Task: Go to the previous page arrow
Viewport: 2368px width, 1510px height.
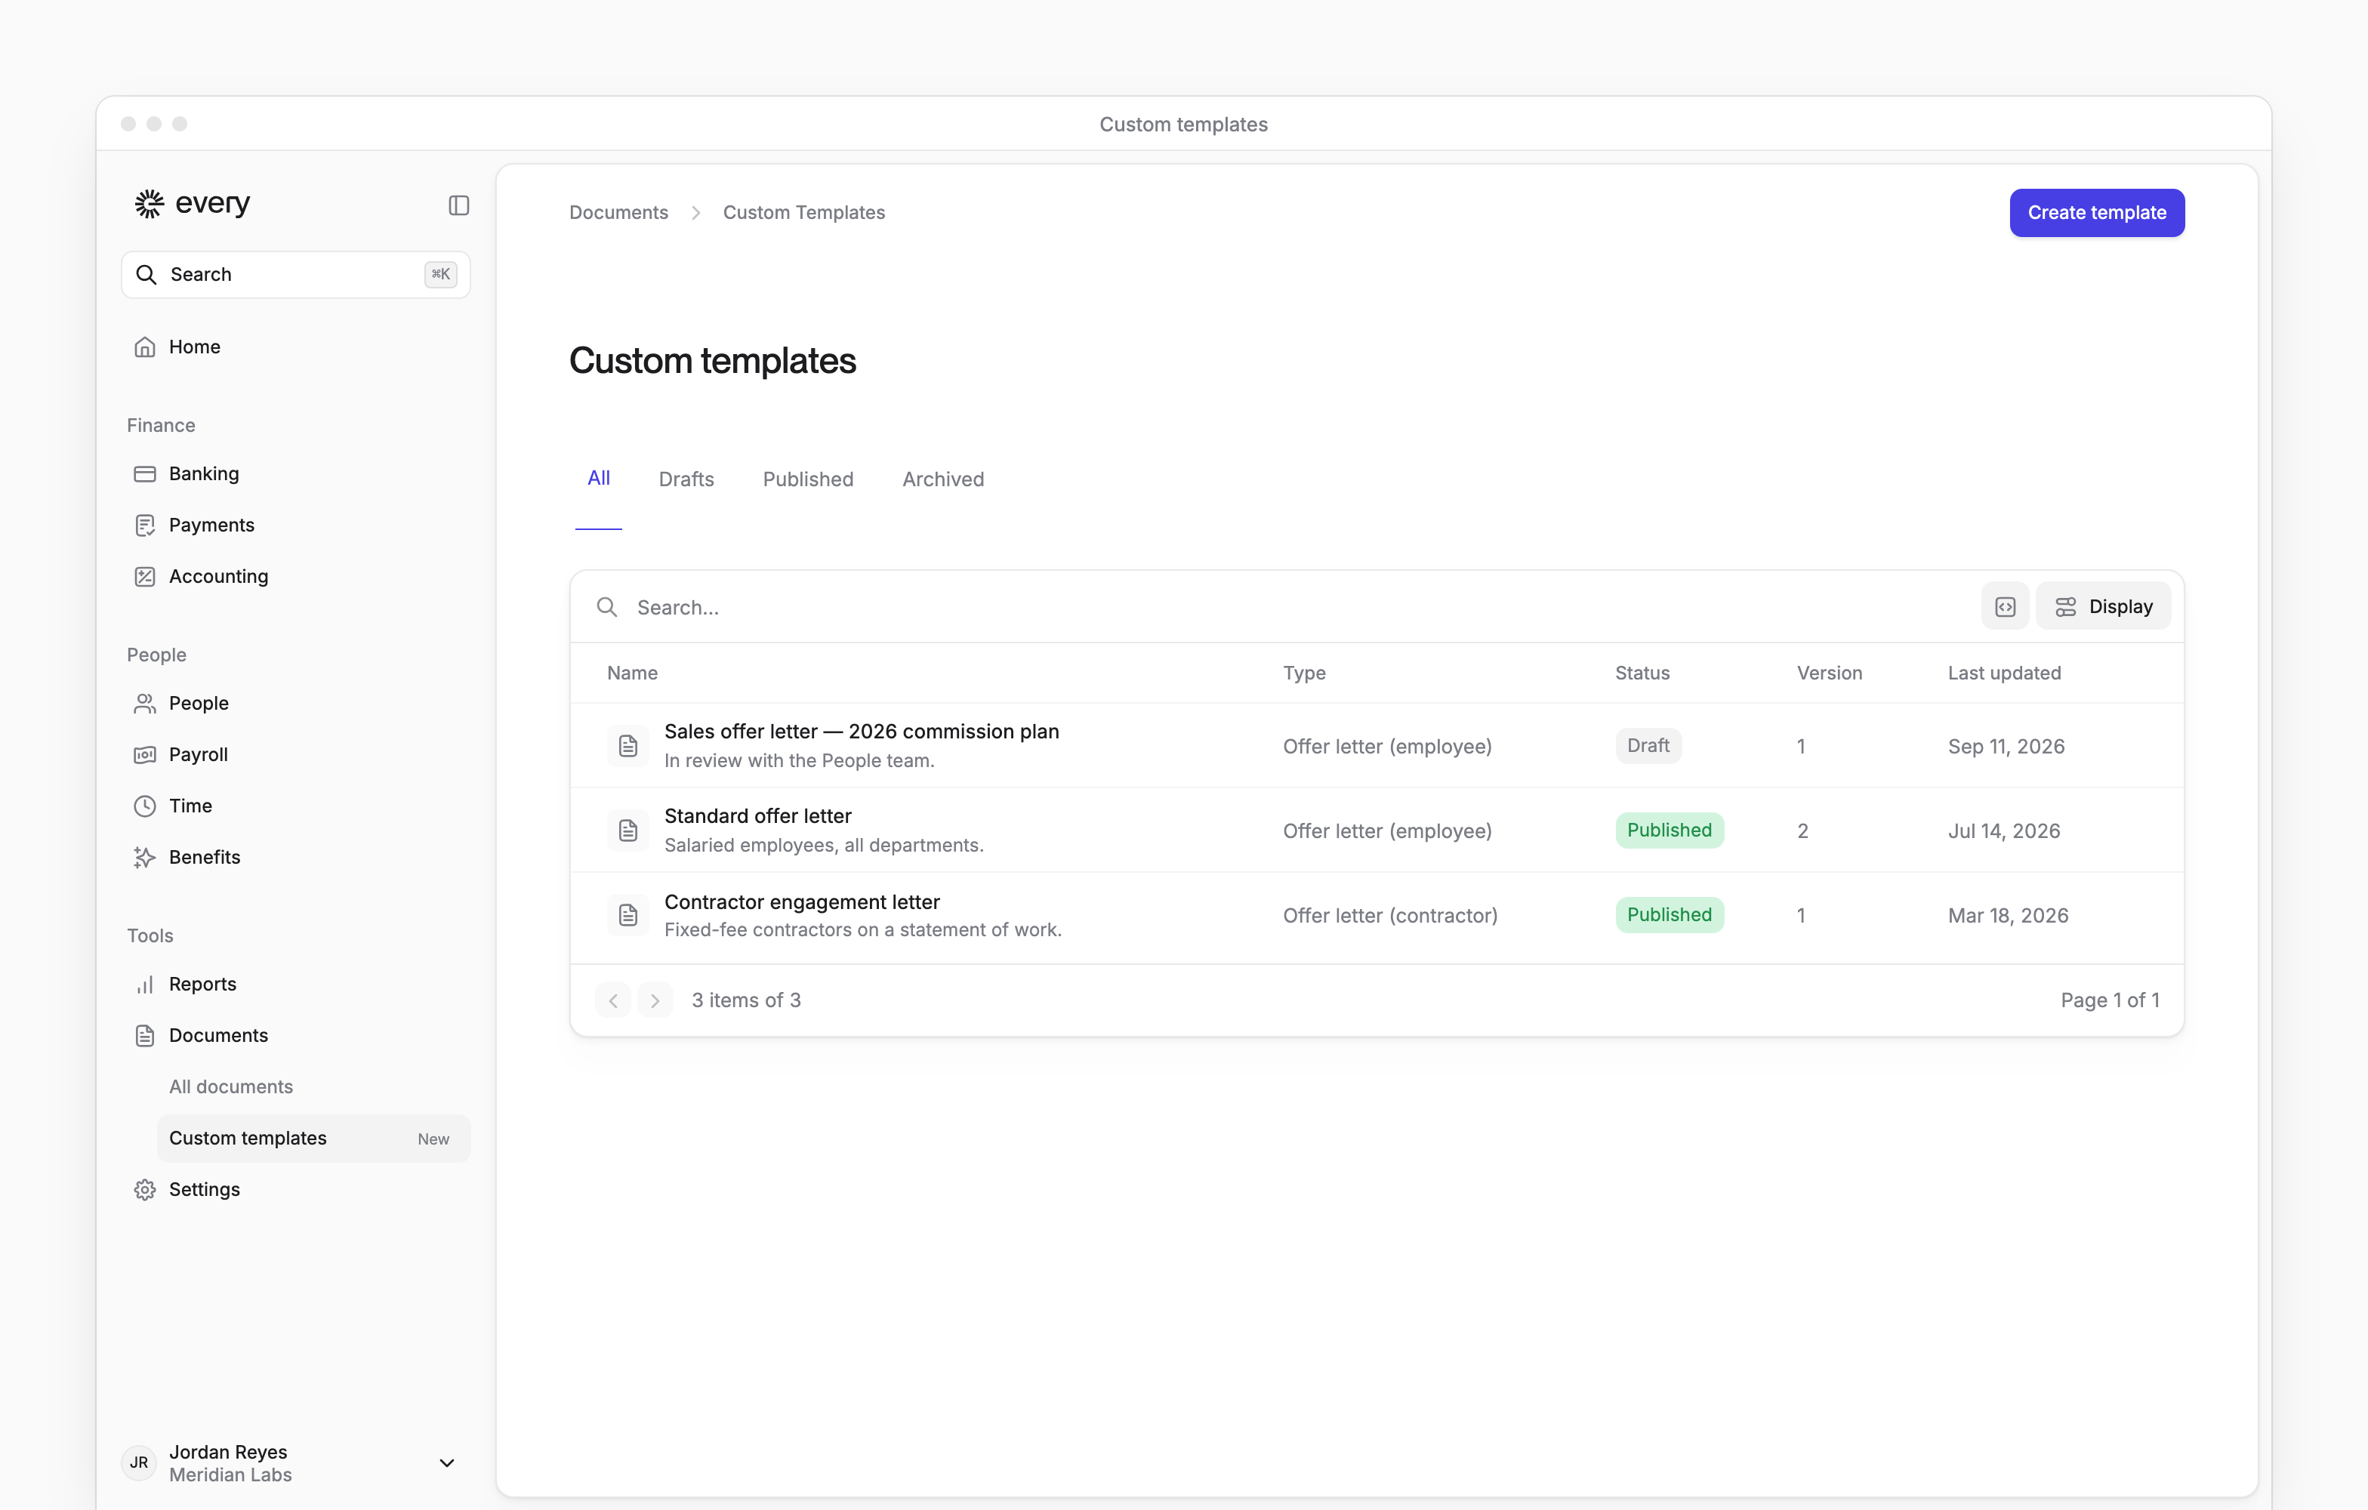Action: 612,1001
